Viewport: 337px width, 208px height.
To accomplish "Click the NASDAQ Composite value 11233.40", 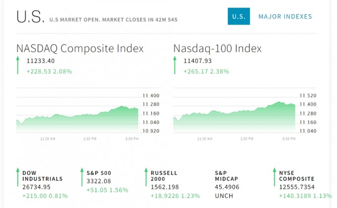I will coord(41,61).
